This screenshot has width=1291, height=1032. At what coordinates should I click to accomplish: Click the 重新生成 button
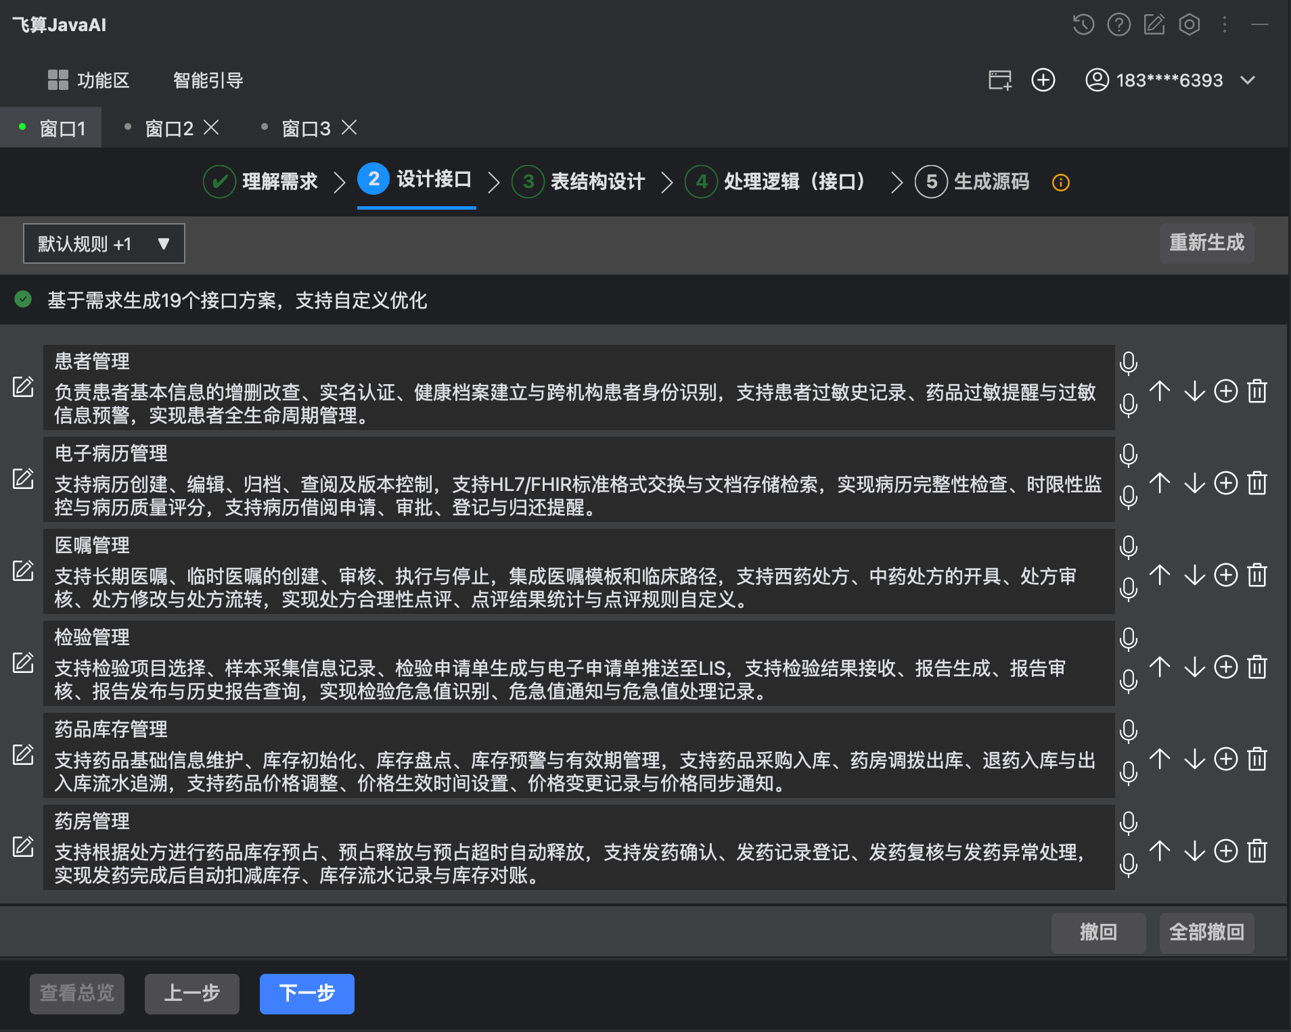coord(1206,243)
